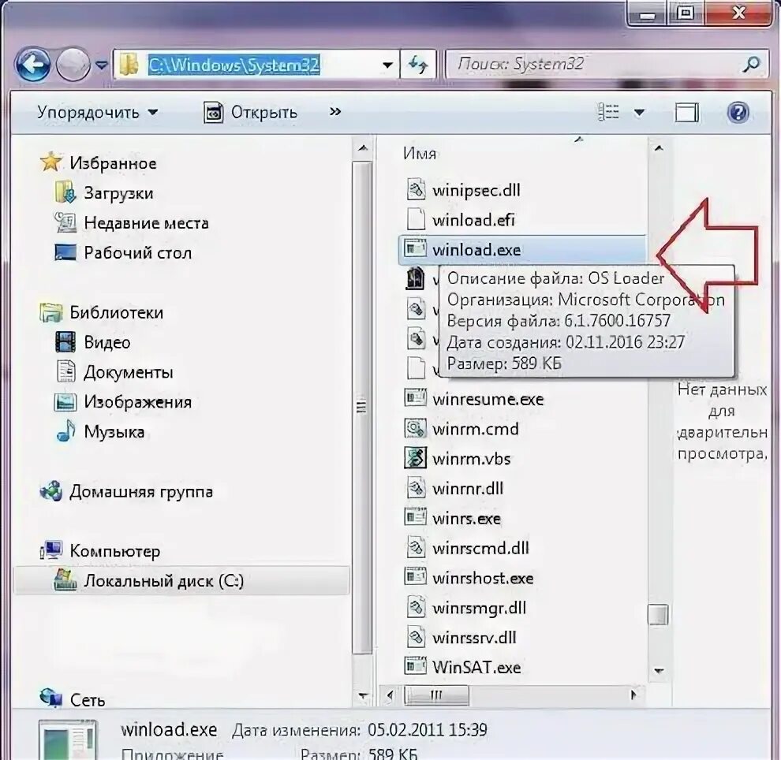The width and height of the screenshot is (781, 760).
Task: Select file winrm.vbs
Action: click(471, 459)
